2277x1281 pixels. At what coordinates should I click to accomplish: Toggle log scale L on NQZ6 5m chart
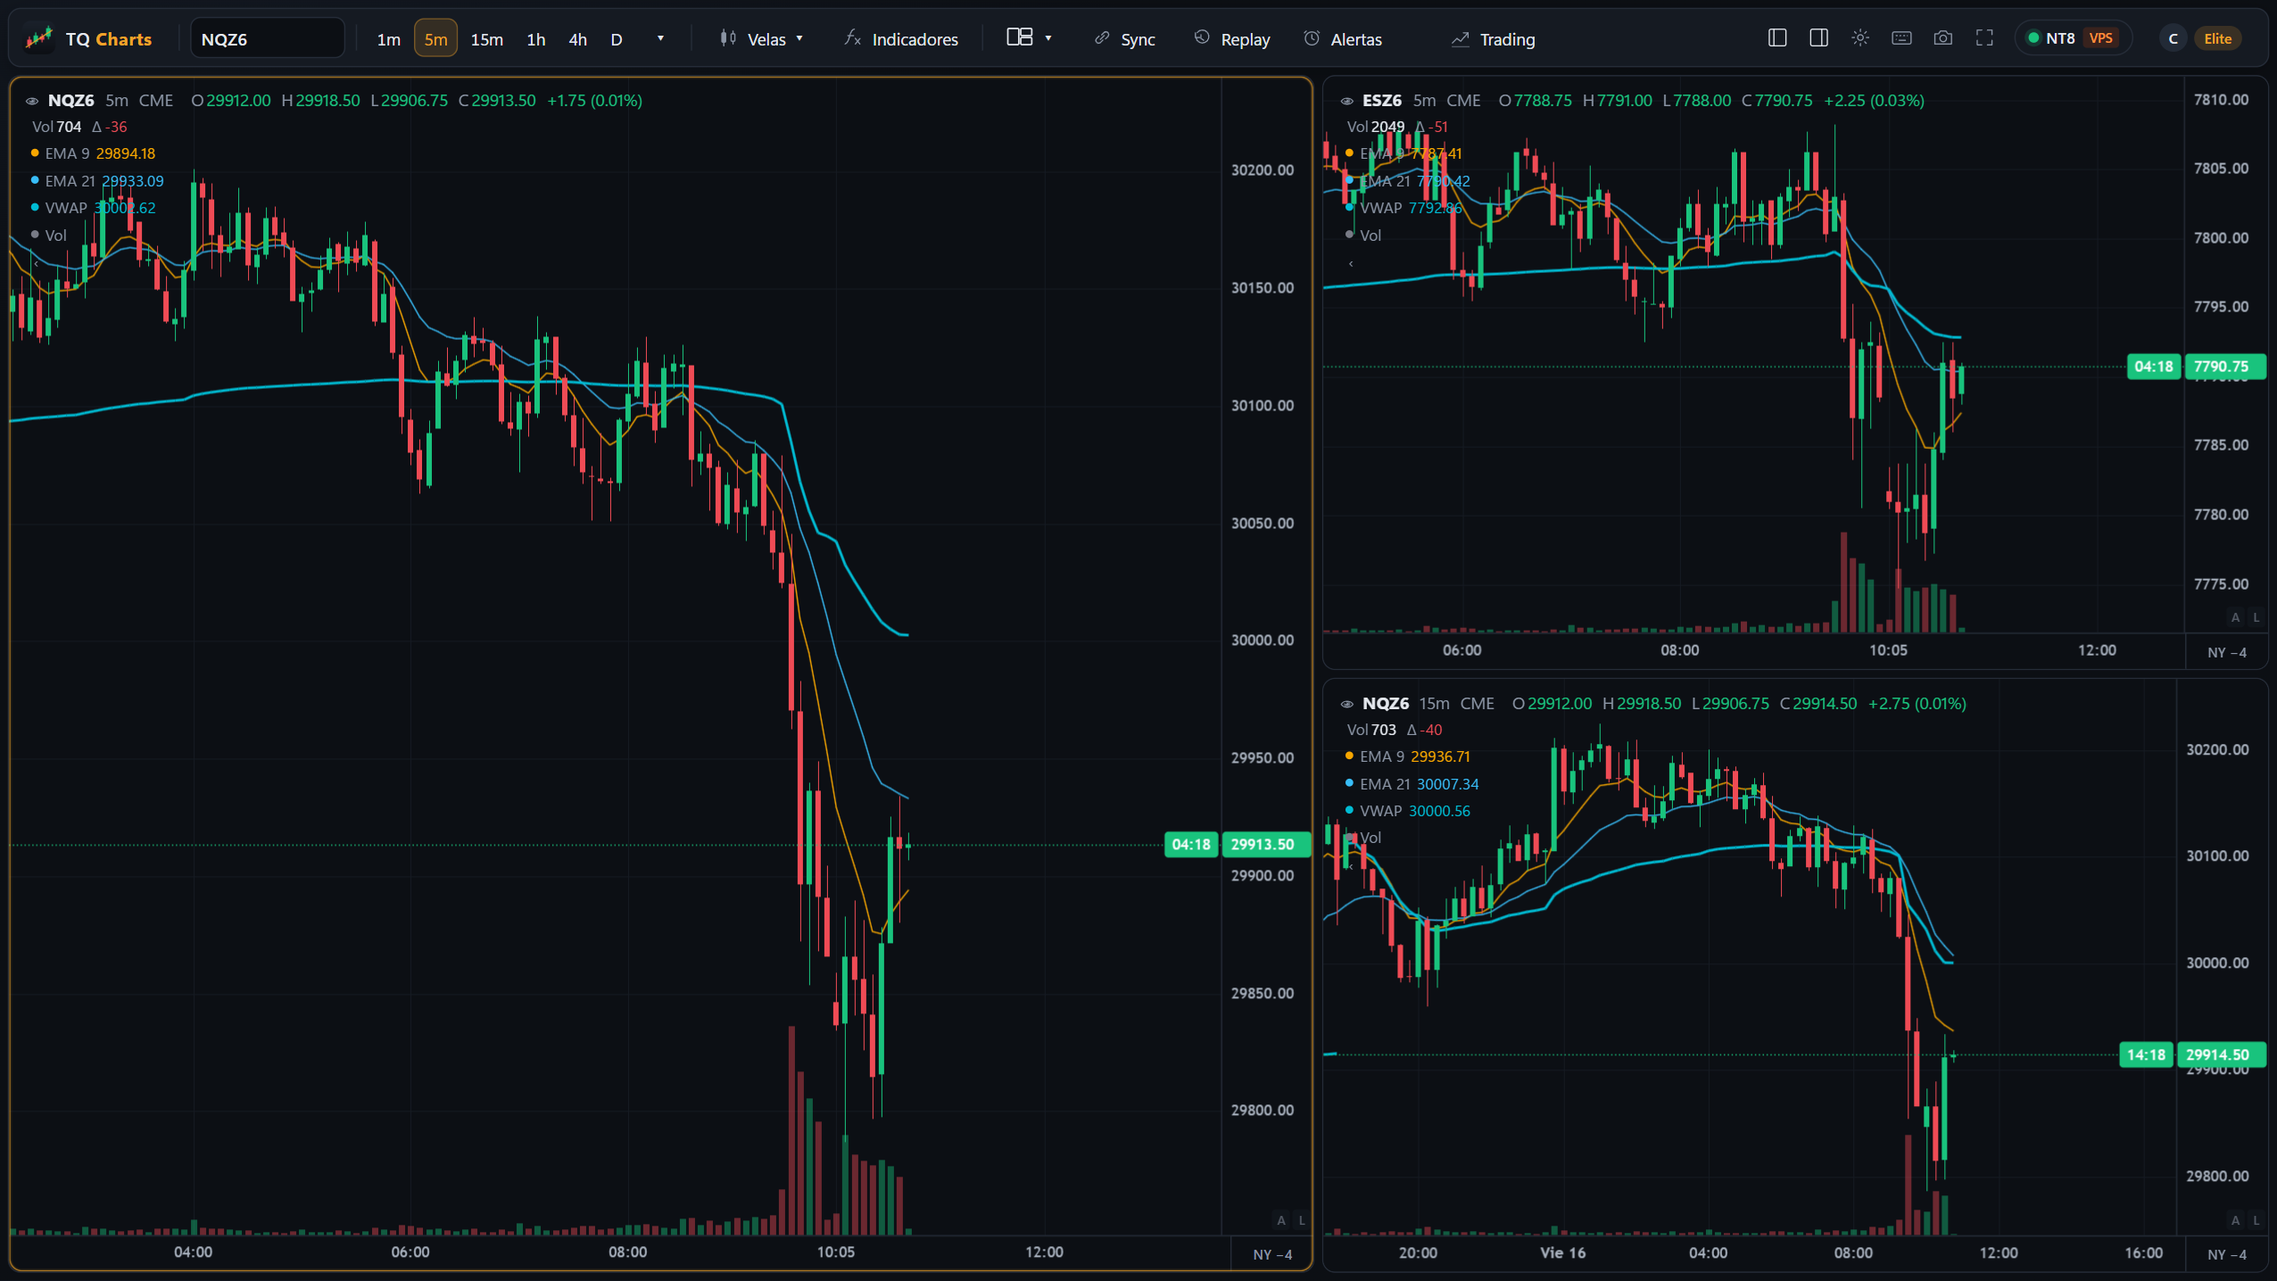pyautogui.click(x=1302, y=1220)
